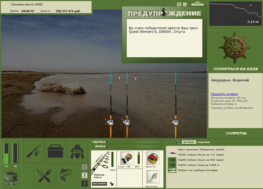Select rod slot 3
Image resolution: width=263 pixels, height=189 pixels.
point(84,184)
